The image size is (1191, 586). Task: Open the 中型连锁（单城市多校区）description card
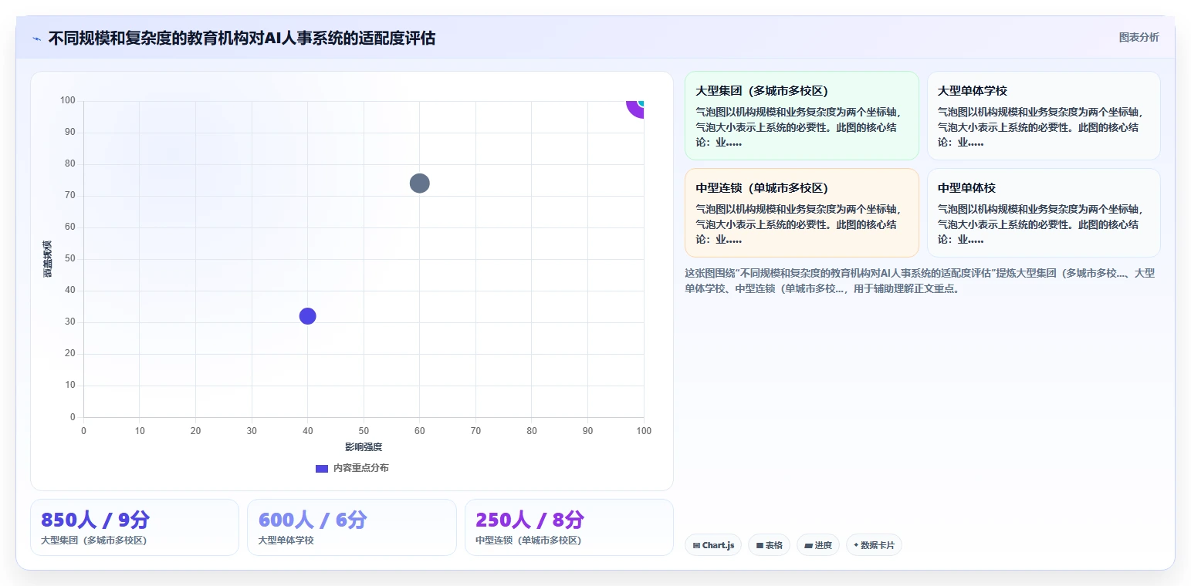[x=801, y=213]
